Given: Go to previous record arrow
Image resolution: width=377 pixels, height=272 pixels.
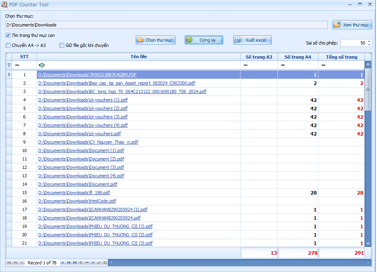Looking at the screenshot, I should [22, 263].
